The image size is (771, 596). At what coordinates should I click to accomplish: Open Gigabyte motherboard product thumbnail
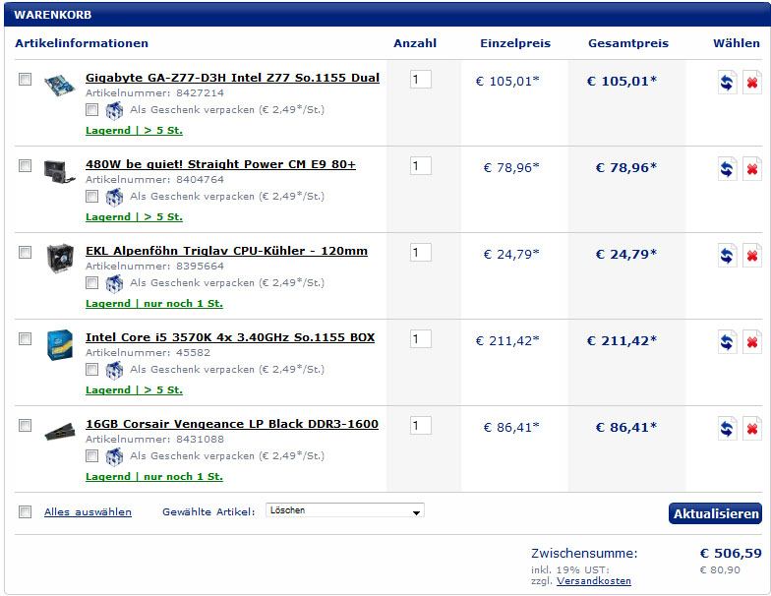coord(59,85)
